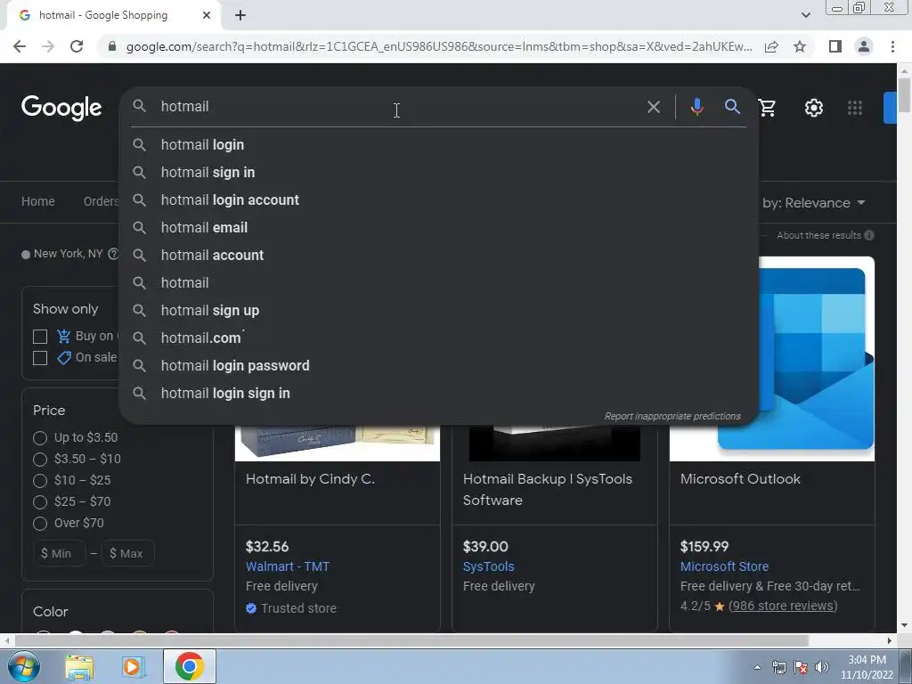The image size is (912, 684).
Task: View site info via the padlock icon
Action: 112,46
